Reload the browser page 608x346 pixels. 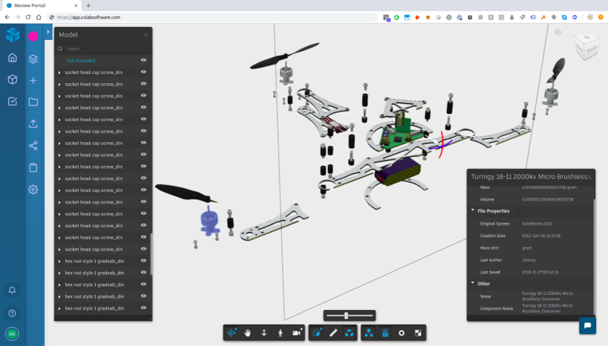[28, 17]
